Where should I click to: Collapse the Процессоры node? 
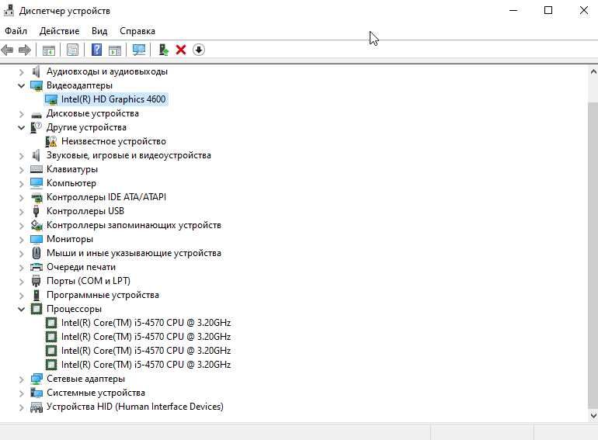pyautogui.click(x=22, y=310)
